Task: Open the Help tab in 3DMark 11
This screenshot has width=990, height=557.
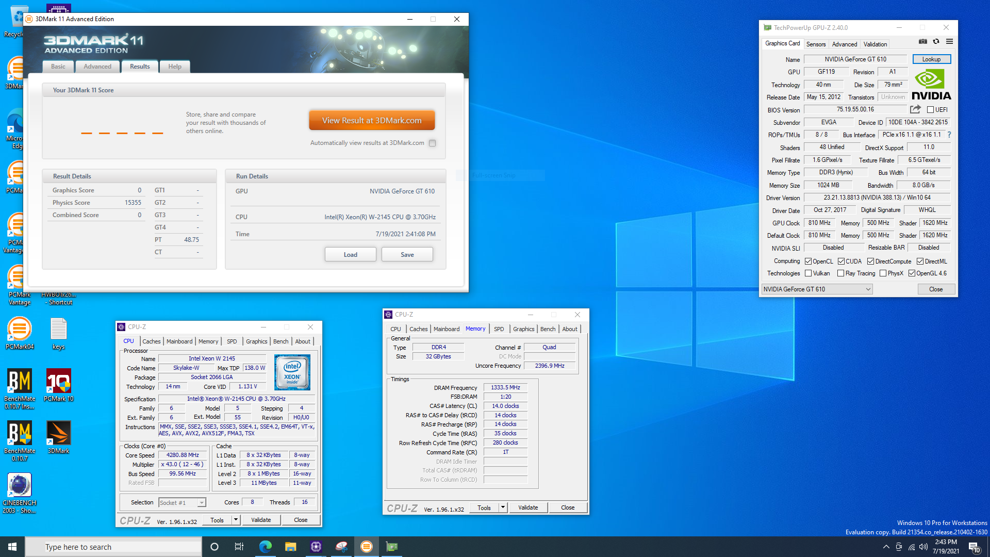Action: tap(175, 67)
